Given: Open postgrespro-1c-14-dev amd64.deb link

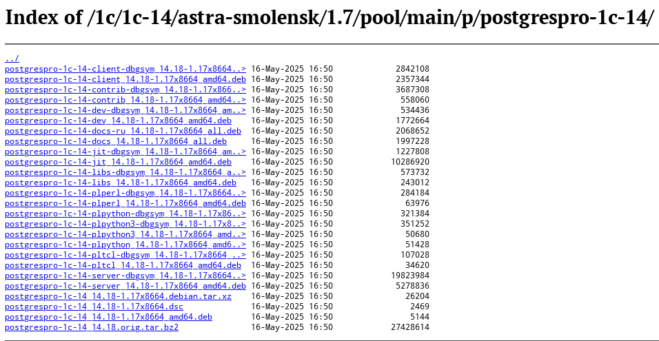Looking at the screenshot, I should point(118,121).
